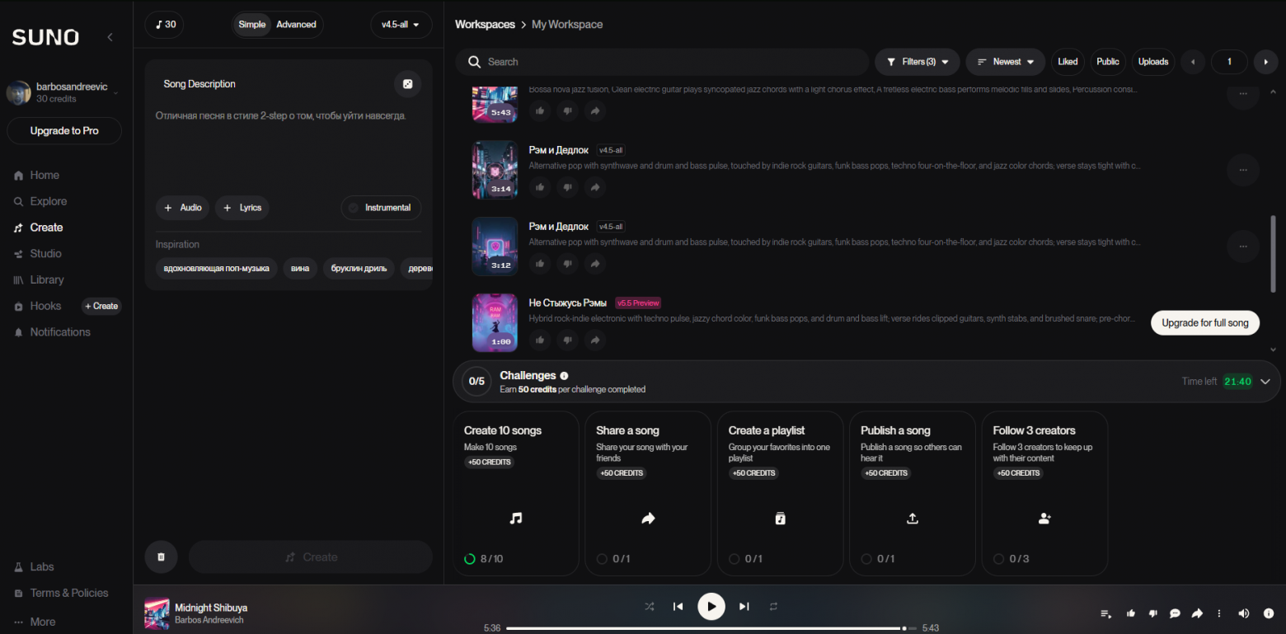Open the Не Стыжусь Рэмы cover thumbnail
1286x634 pixels.
click(x=495, y=322)
